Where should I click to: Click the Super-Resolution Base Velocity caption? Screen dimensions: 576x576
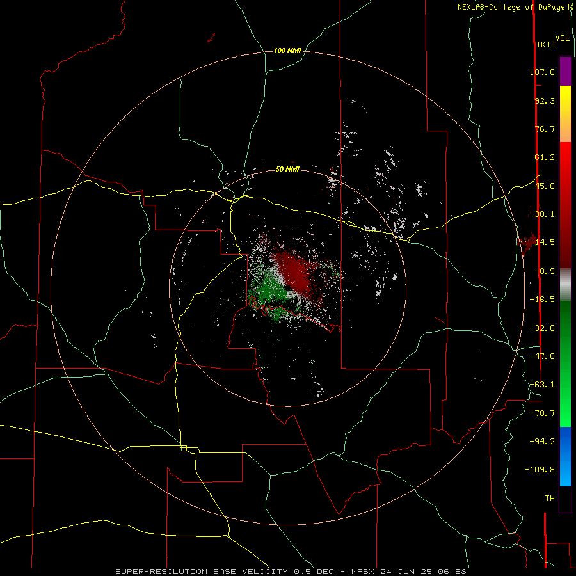pyautogui.click(x=291, y=572)
